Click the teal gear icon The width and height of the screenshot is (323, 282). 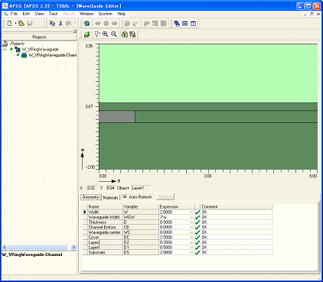coord(86,24)
